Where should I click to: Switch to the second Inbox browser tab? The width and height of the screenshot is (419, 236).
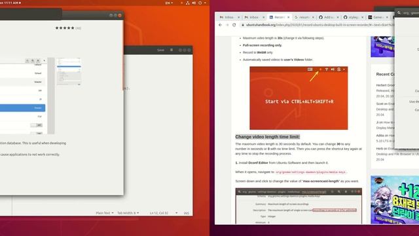253,17
